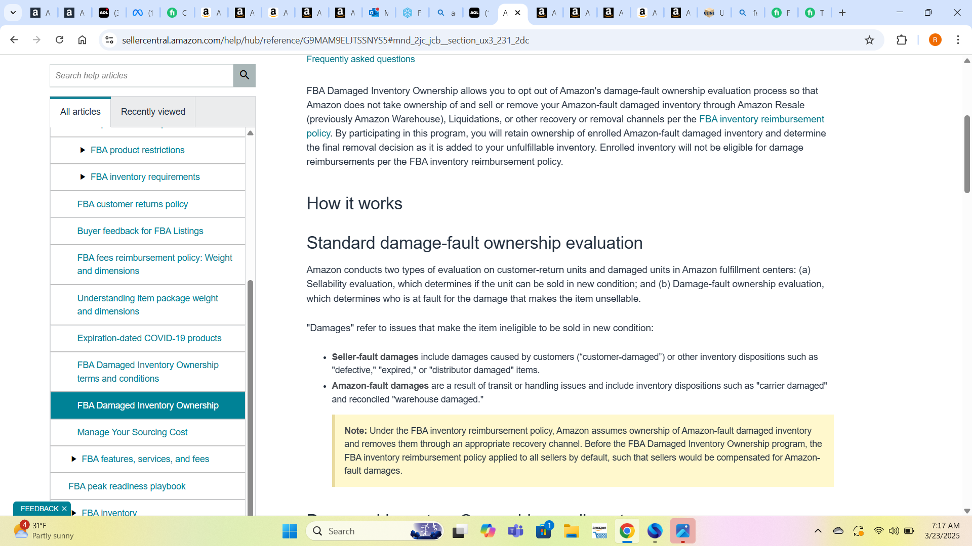Open Task View on the taskbar
The width and height of the screenshot is (972, 546).
coord(459,531)
